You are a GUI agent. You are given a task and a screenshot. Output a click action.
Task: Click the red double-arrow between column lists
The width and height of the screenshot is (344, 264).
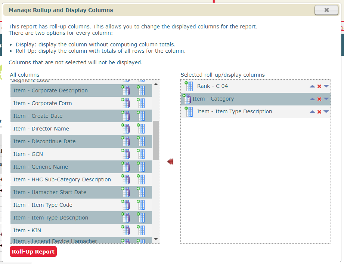(170, 162)
